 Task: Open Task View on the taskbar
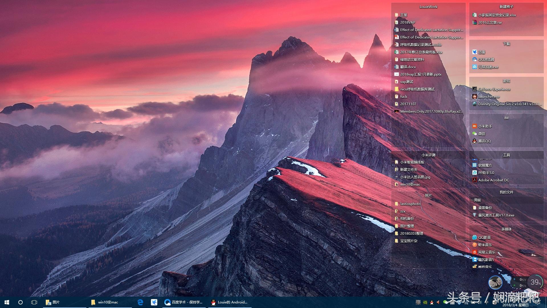coord(34,302)
